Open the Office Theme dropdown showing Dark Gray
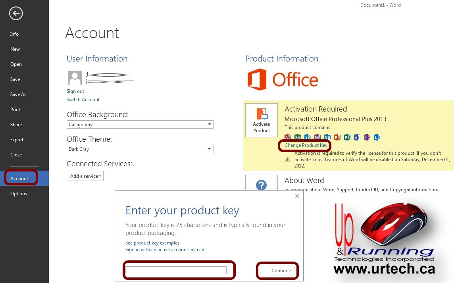This screenshot has height=283, width=454. click(140, 149)
